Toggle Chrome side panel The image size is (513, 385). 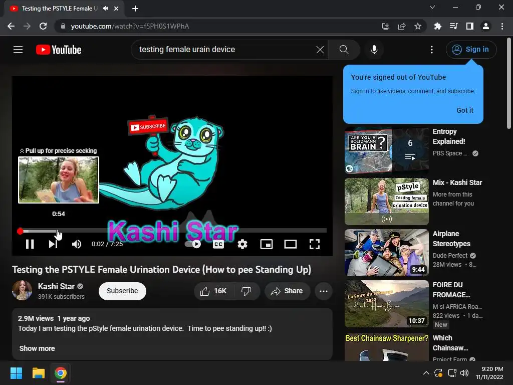click(x=469, y=26)
